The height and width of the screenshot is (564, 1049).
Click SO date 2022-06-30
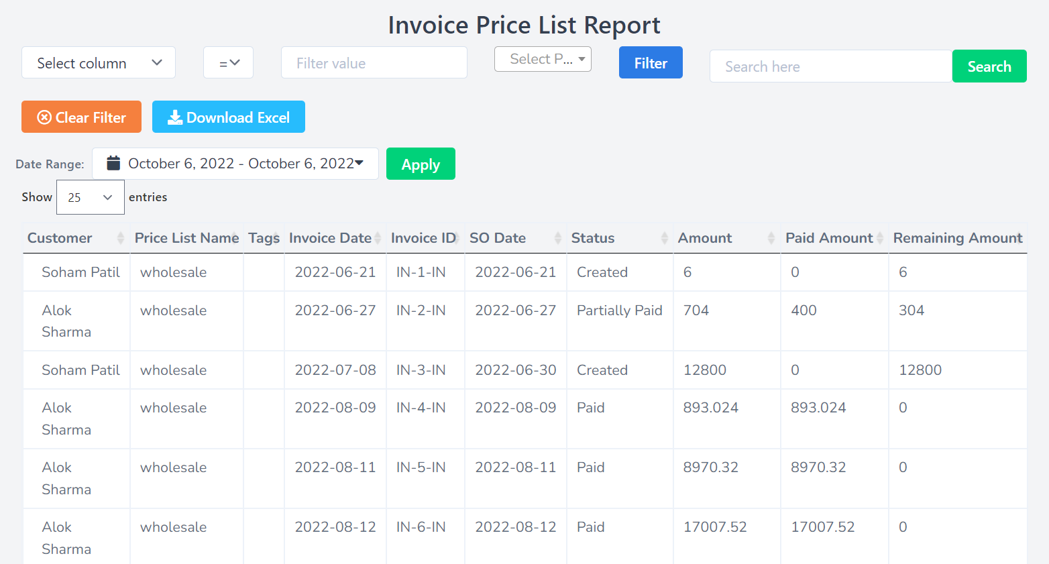(516, 370)
